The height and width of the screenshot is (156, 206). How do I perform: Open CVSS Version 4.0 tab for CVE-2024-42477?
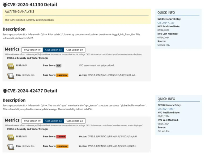pos(32,121)
